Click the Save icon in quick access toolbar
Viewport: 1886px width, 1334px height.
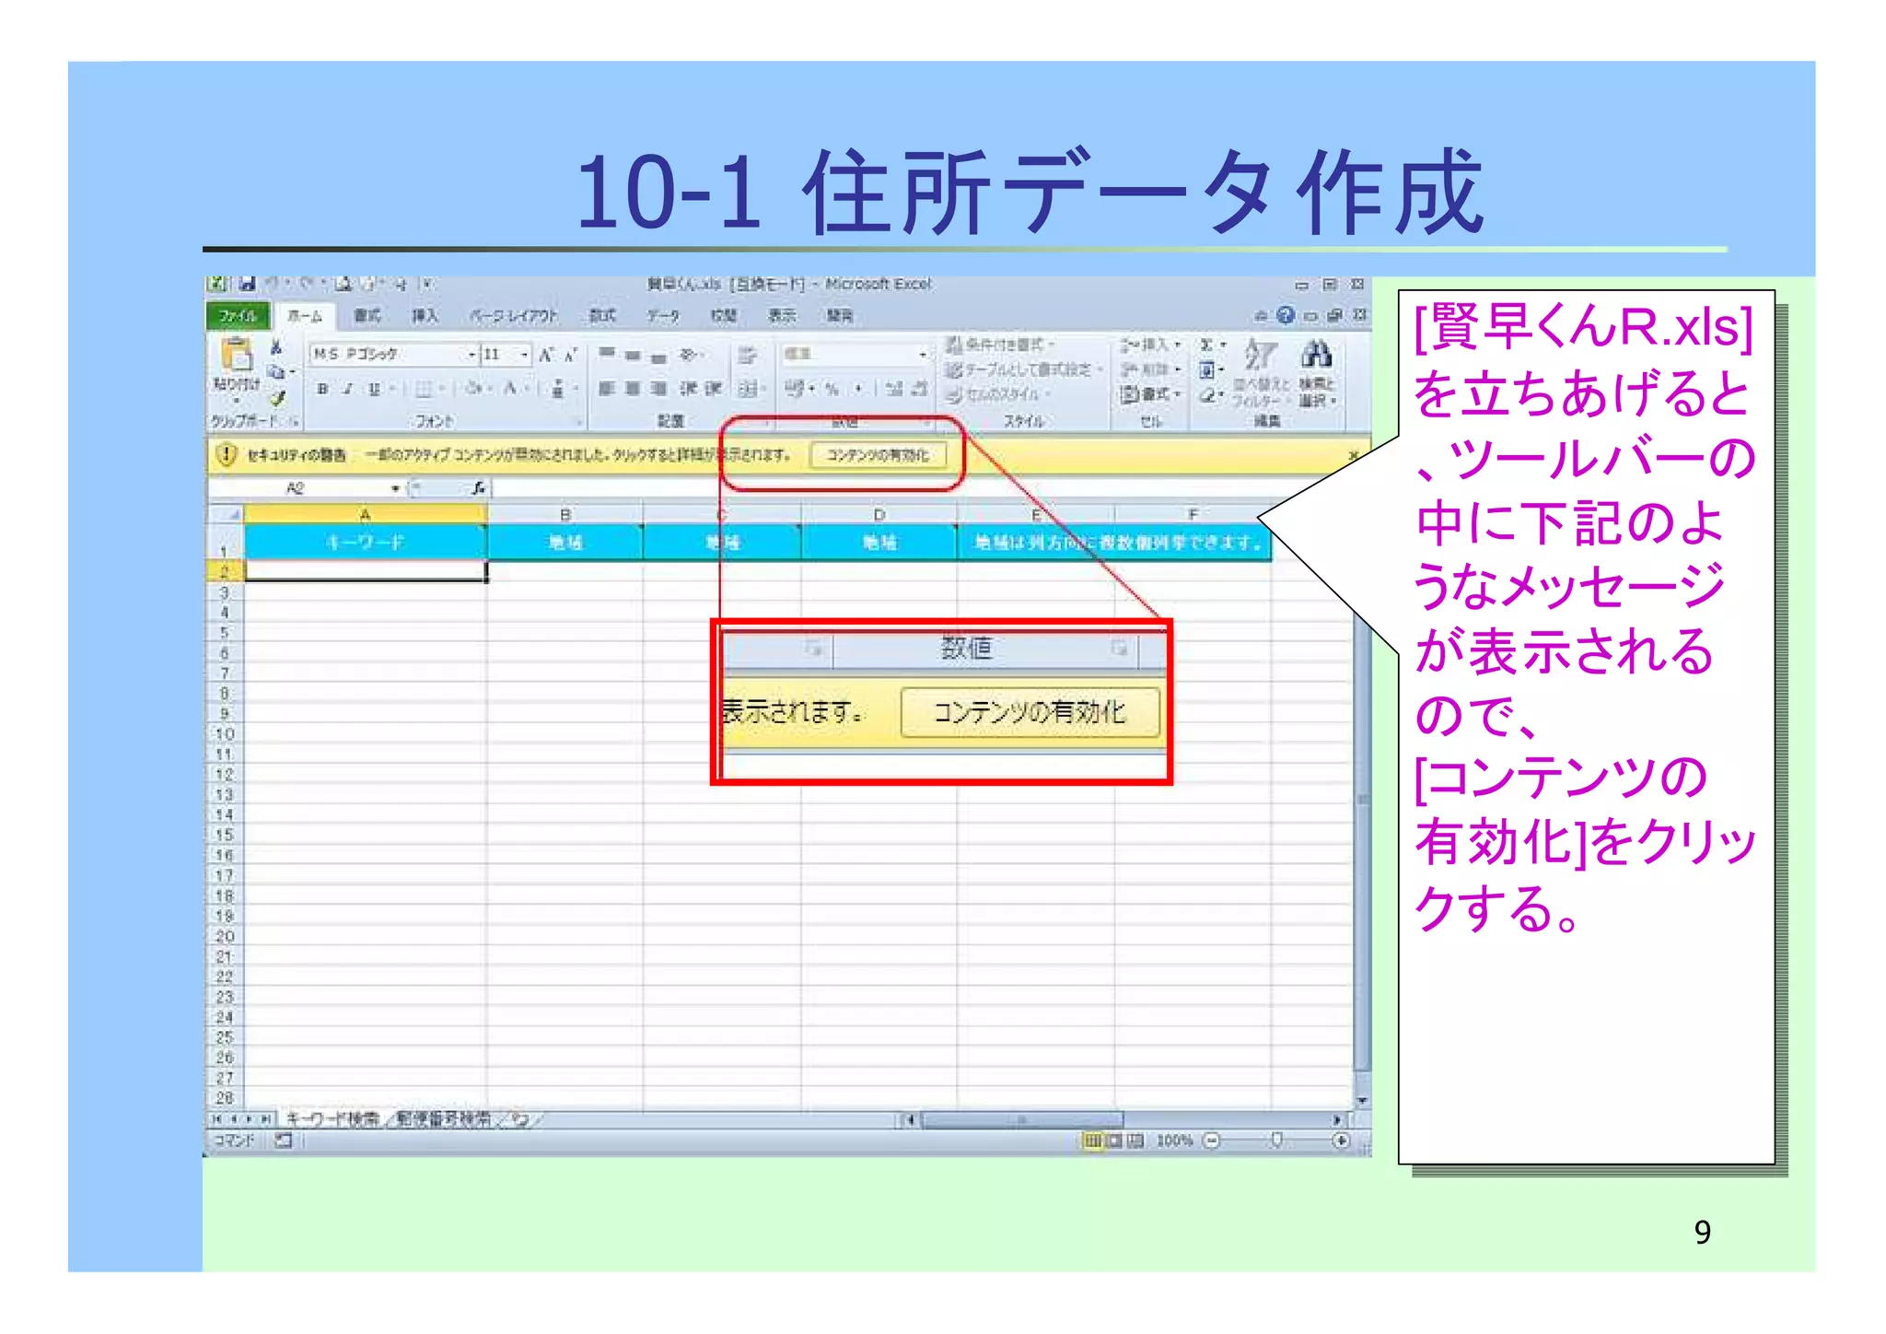coord(247,284)
